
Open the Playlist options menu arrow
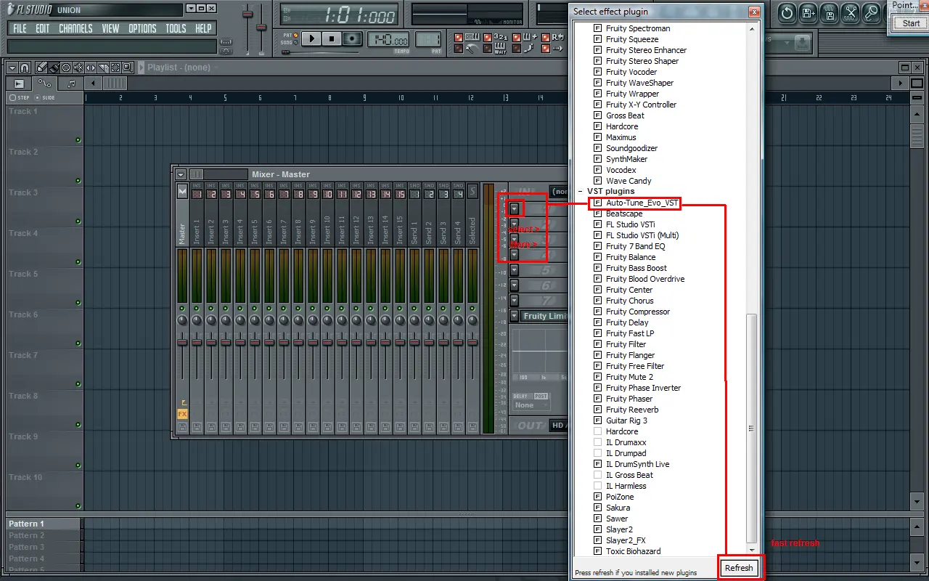12,67
